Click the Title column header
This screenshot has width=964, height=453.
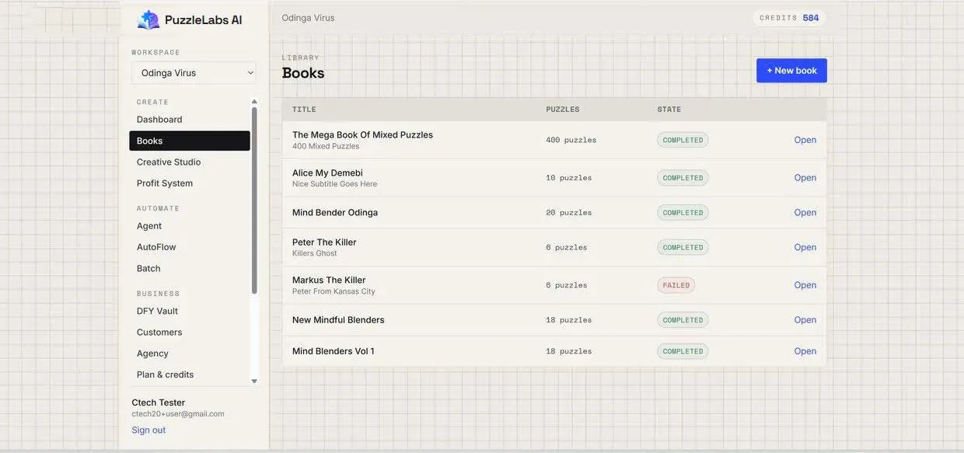tap(304, 110)
